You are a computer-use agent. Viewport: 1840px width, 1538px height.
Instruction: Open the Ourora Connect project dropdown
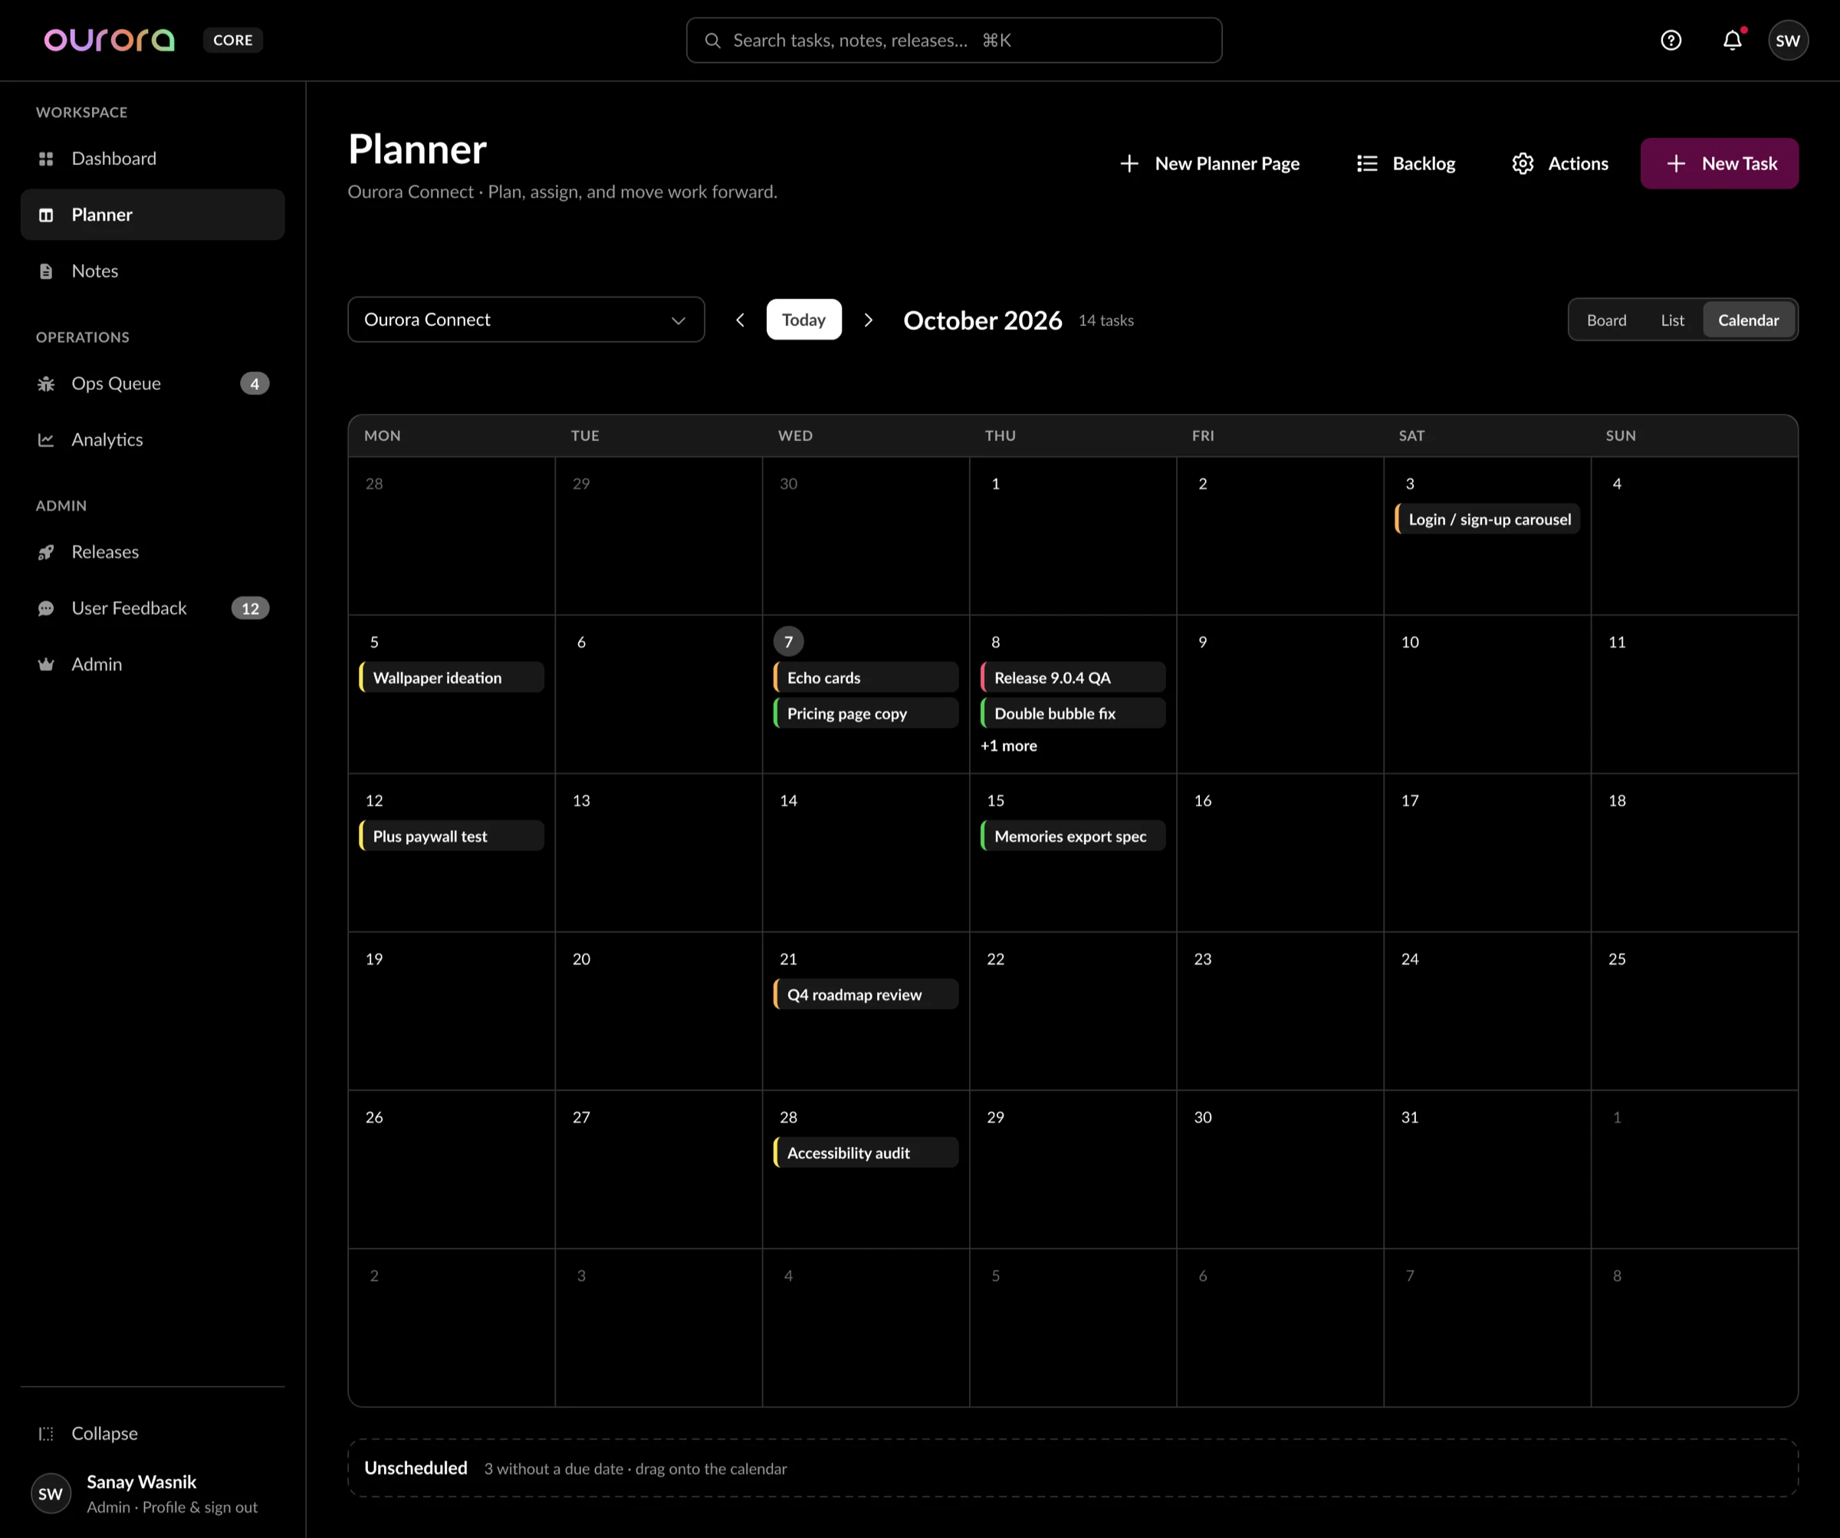click(x=526, y=319)
